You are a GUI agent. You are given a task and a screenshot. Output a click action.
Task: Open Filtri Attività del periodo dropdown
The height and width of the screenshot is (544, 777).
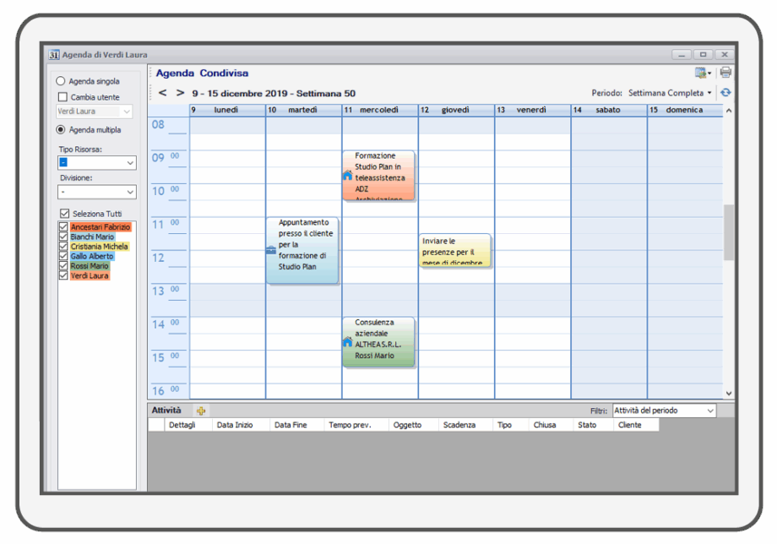pos(664,411)
